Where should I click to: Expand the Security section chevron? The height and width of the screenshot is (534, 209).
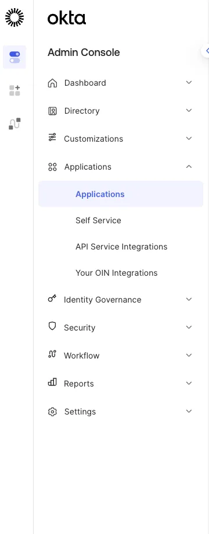pos(189,327)
